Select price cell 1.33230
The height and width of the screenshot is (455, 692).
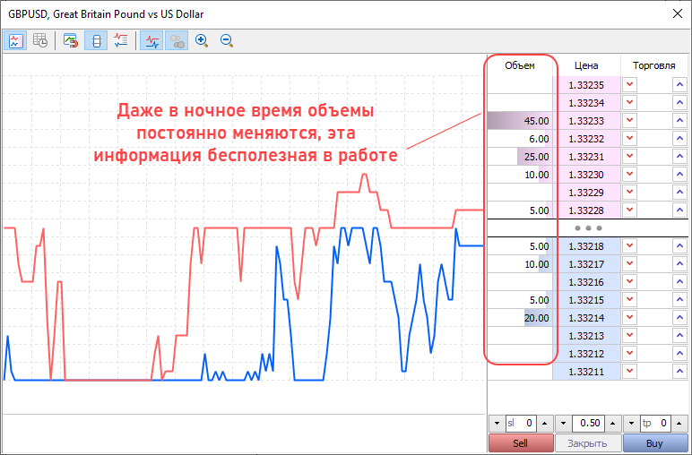(586, 175)
